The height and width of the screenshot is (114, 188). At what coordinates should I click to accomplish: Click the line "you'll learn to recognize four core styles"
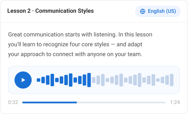[x=59, y=44]
